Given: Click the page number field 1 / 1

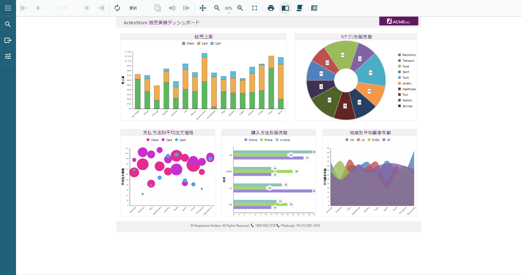Looking at the screenshot, I should point(62,8).
